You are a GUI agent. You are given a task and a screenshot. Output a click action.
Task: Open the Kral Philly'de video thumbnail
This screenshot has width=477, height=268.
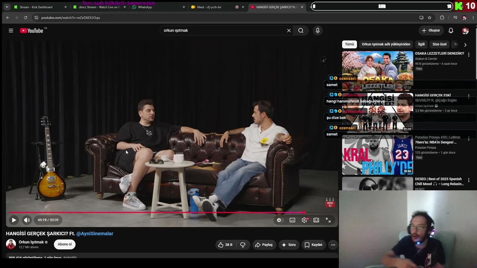(x=378, y=155)
